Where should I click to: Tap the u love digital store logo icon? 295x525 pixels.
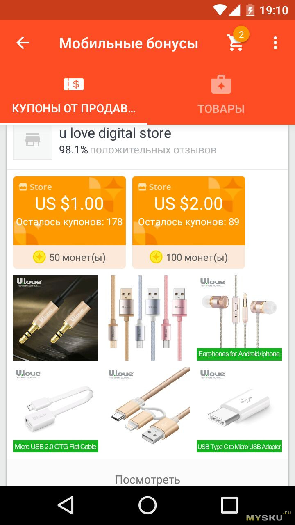coord(33,140)
